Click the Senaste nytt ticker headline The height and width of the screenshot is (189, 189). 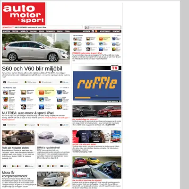(x=31, y=27)
